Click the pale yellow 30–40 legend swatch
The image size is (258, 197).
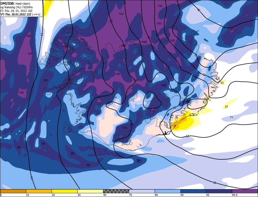(x=90, y=191)
